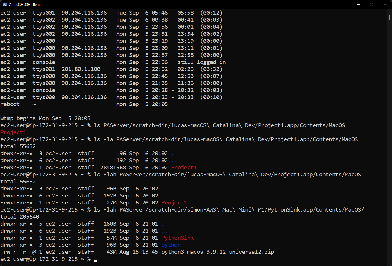Click file size 28481568 in listing
The image size is (392, 266).
(x=113, y=168)
